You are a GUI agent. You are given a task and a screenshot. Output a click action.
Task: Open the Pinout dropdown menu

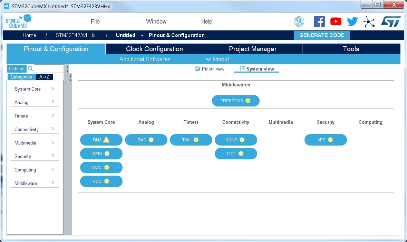click(217, 59)
